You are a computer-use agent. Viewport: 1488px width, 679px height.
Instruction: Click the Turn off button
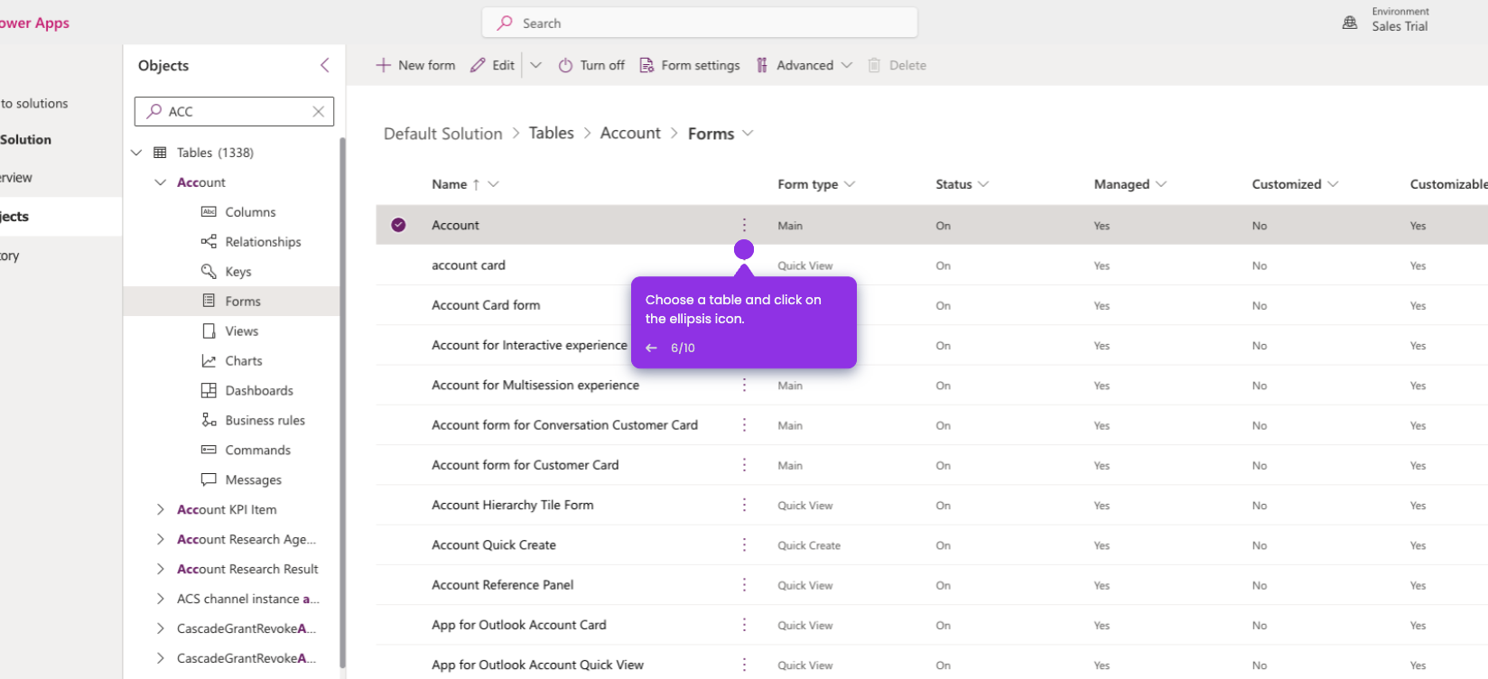pos(591,65)
